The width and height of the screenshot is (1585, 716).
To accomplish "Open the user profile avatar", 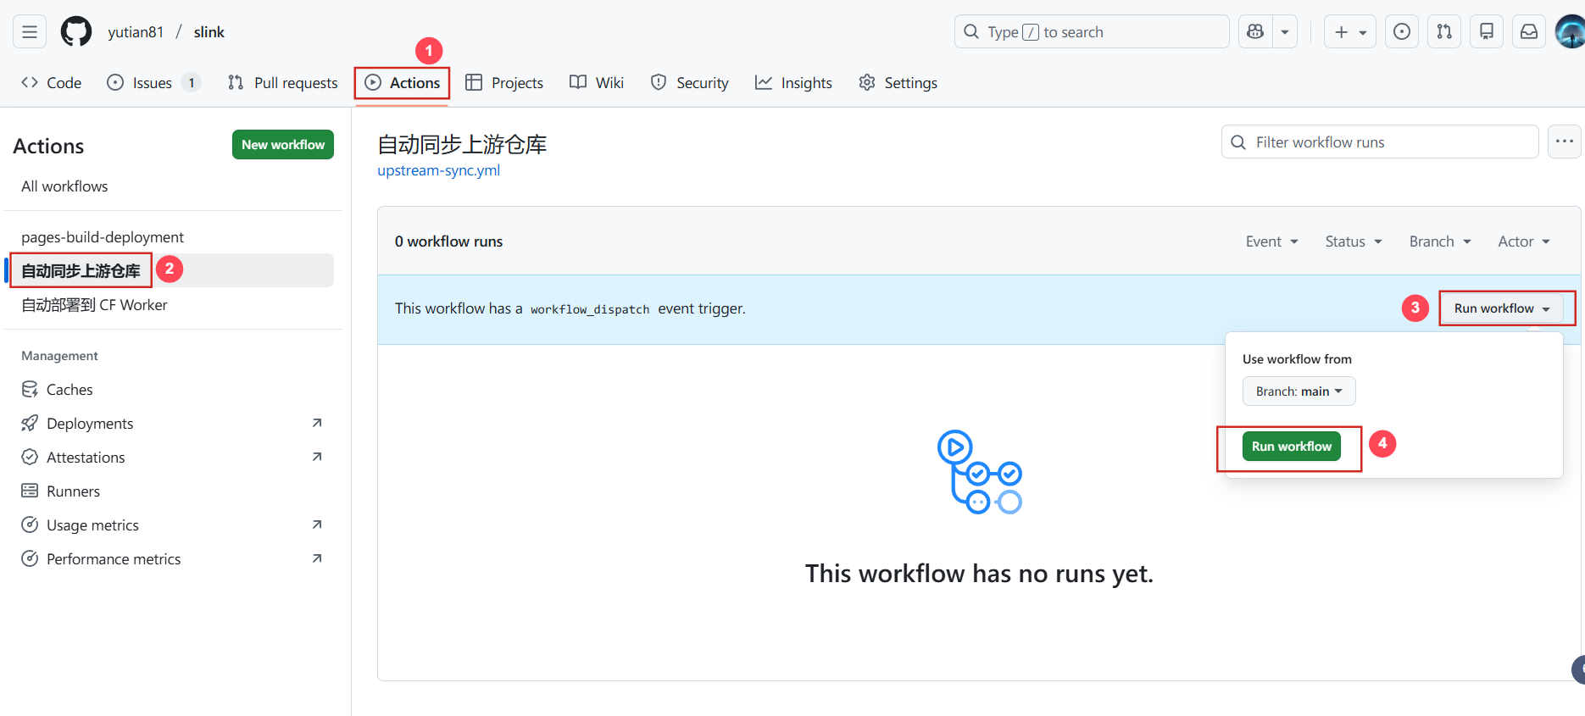I will point(1571,32).
